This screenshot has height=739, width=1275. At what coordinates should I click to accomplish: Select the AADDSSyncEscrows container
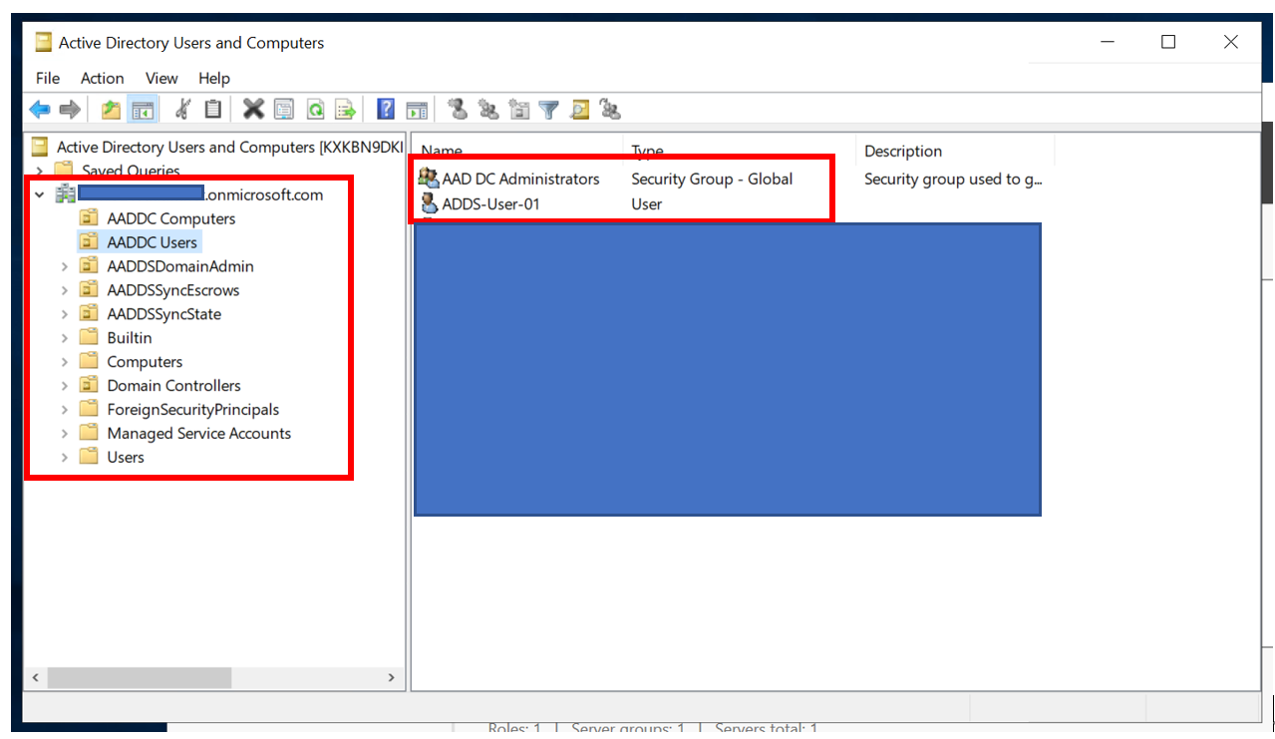(x=160, y=290)
